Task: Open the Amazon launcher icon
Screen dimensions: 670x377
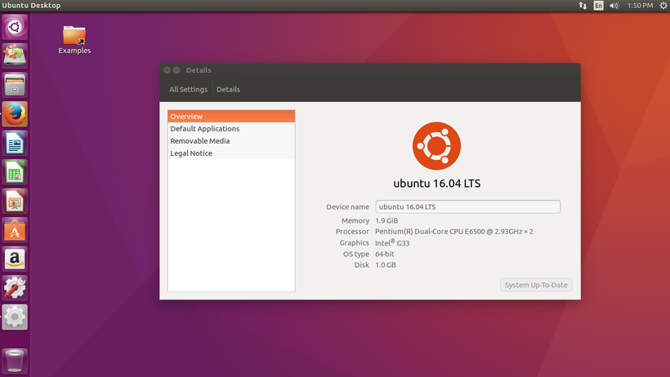Action: tap(15, 259)
